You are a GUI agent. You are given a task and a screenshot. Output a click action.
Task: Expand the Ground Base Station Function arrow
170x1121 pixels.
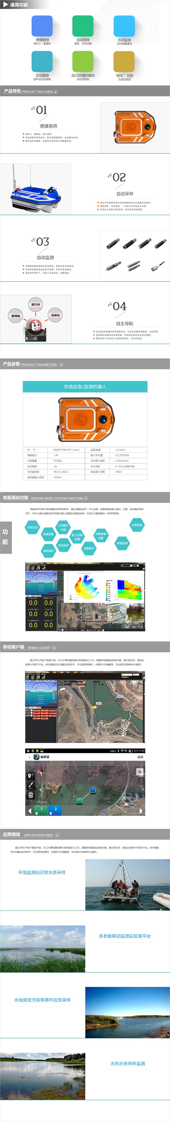tap(86, 498)
